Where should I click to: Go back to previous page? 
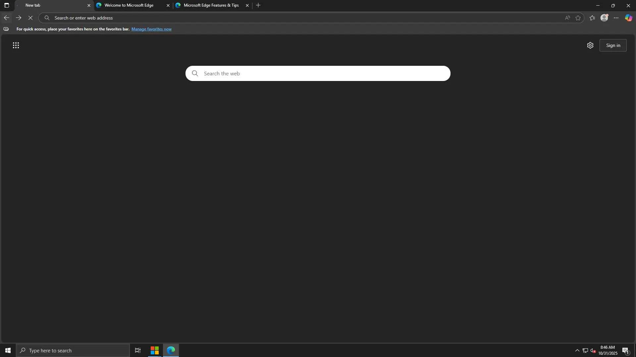6,18
